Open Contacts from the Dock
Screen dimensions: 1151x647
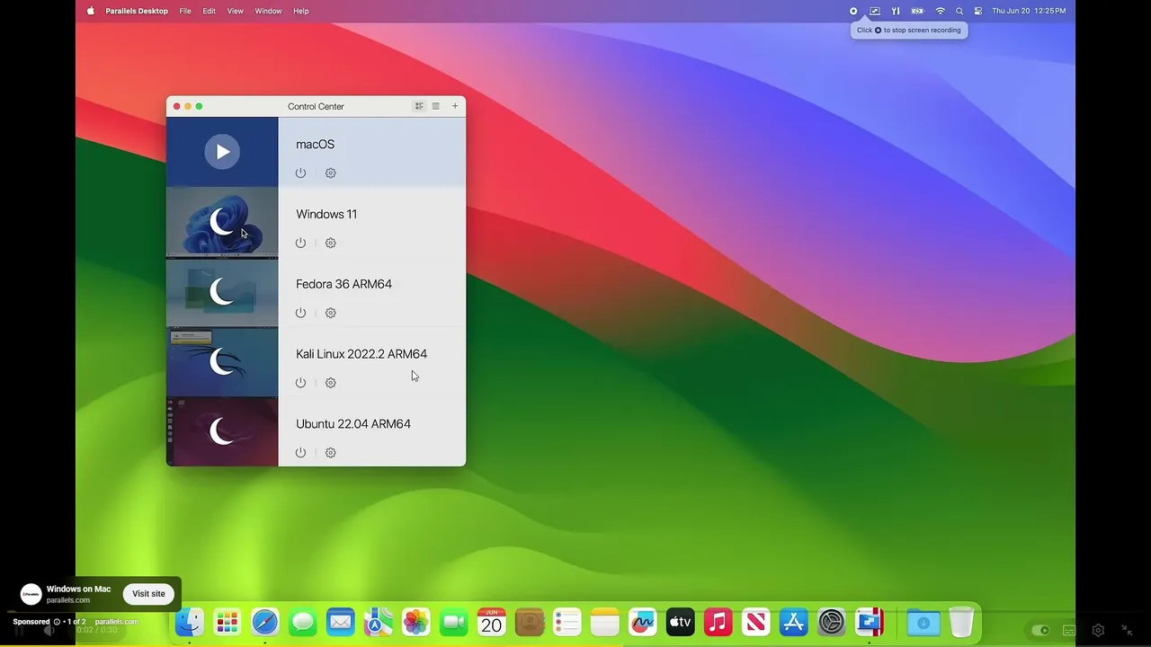click(530, 622)
